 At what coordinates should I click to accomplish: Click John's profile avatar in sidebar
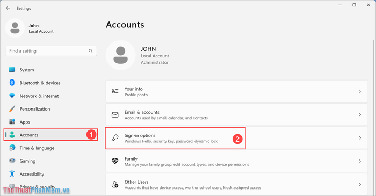(15, 28)
